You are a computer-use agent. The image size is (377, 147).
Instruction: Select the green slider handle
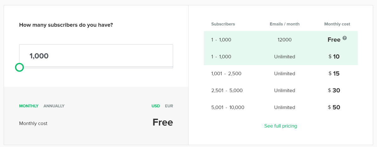click(x=19, y=67)
